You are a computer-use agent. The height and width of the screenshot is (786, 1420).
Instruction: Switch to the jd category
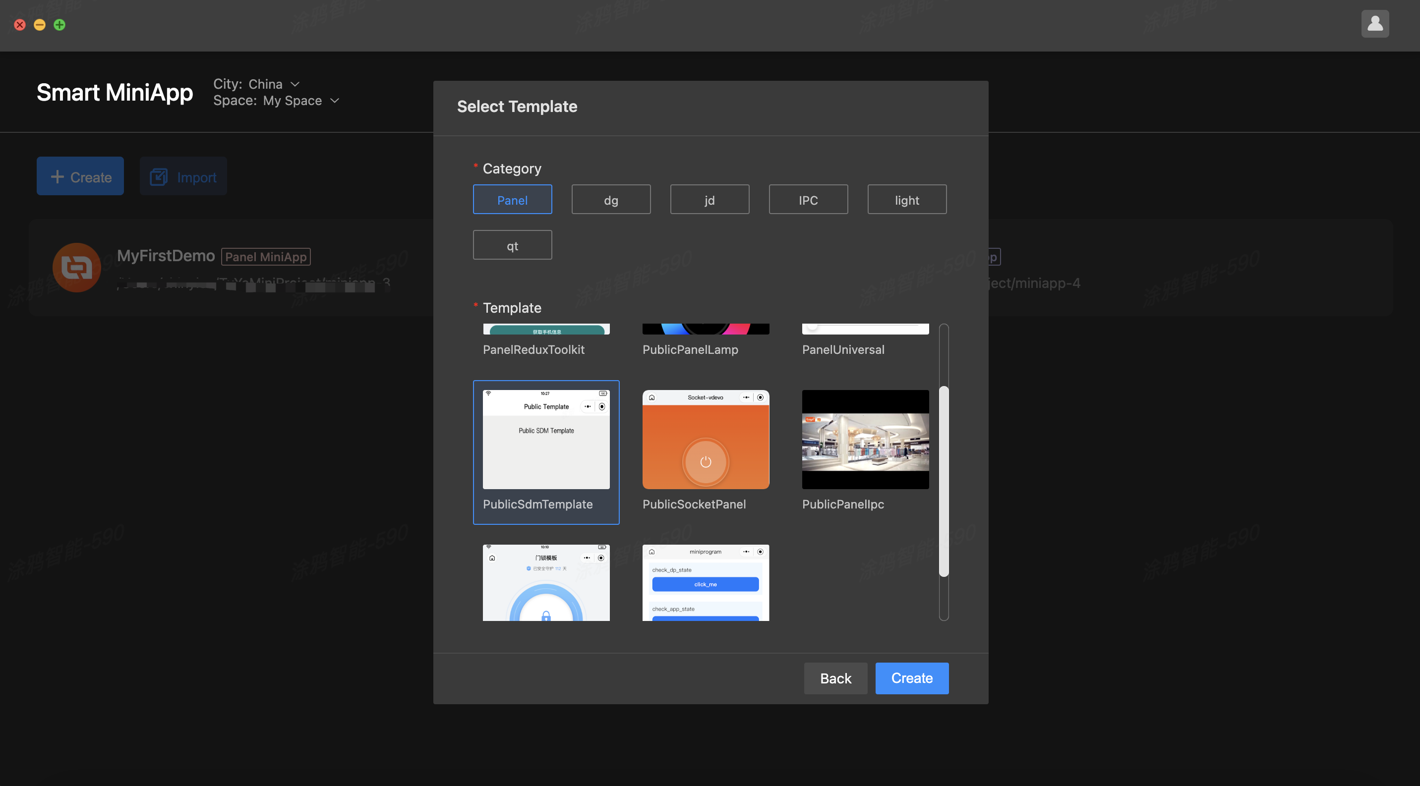[710, 199]
